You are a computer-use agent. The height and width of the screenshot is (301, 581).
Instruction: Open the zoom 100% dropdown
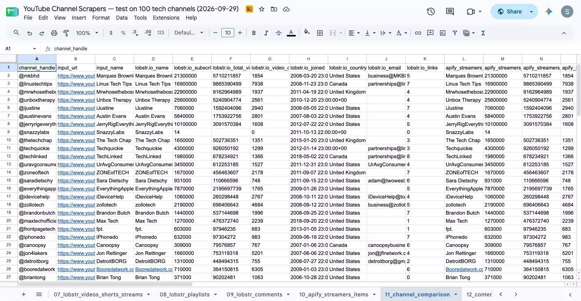point(87,33)
